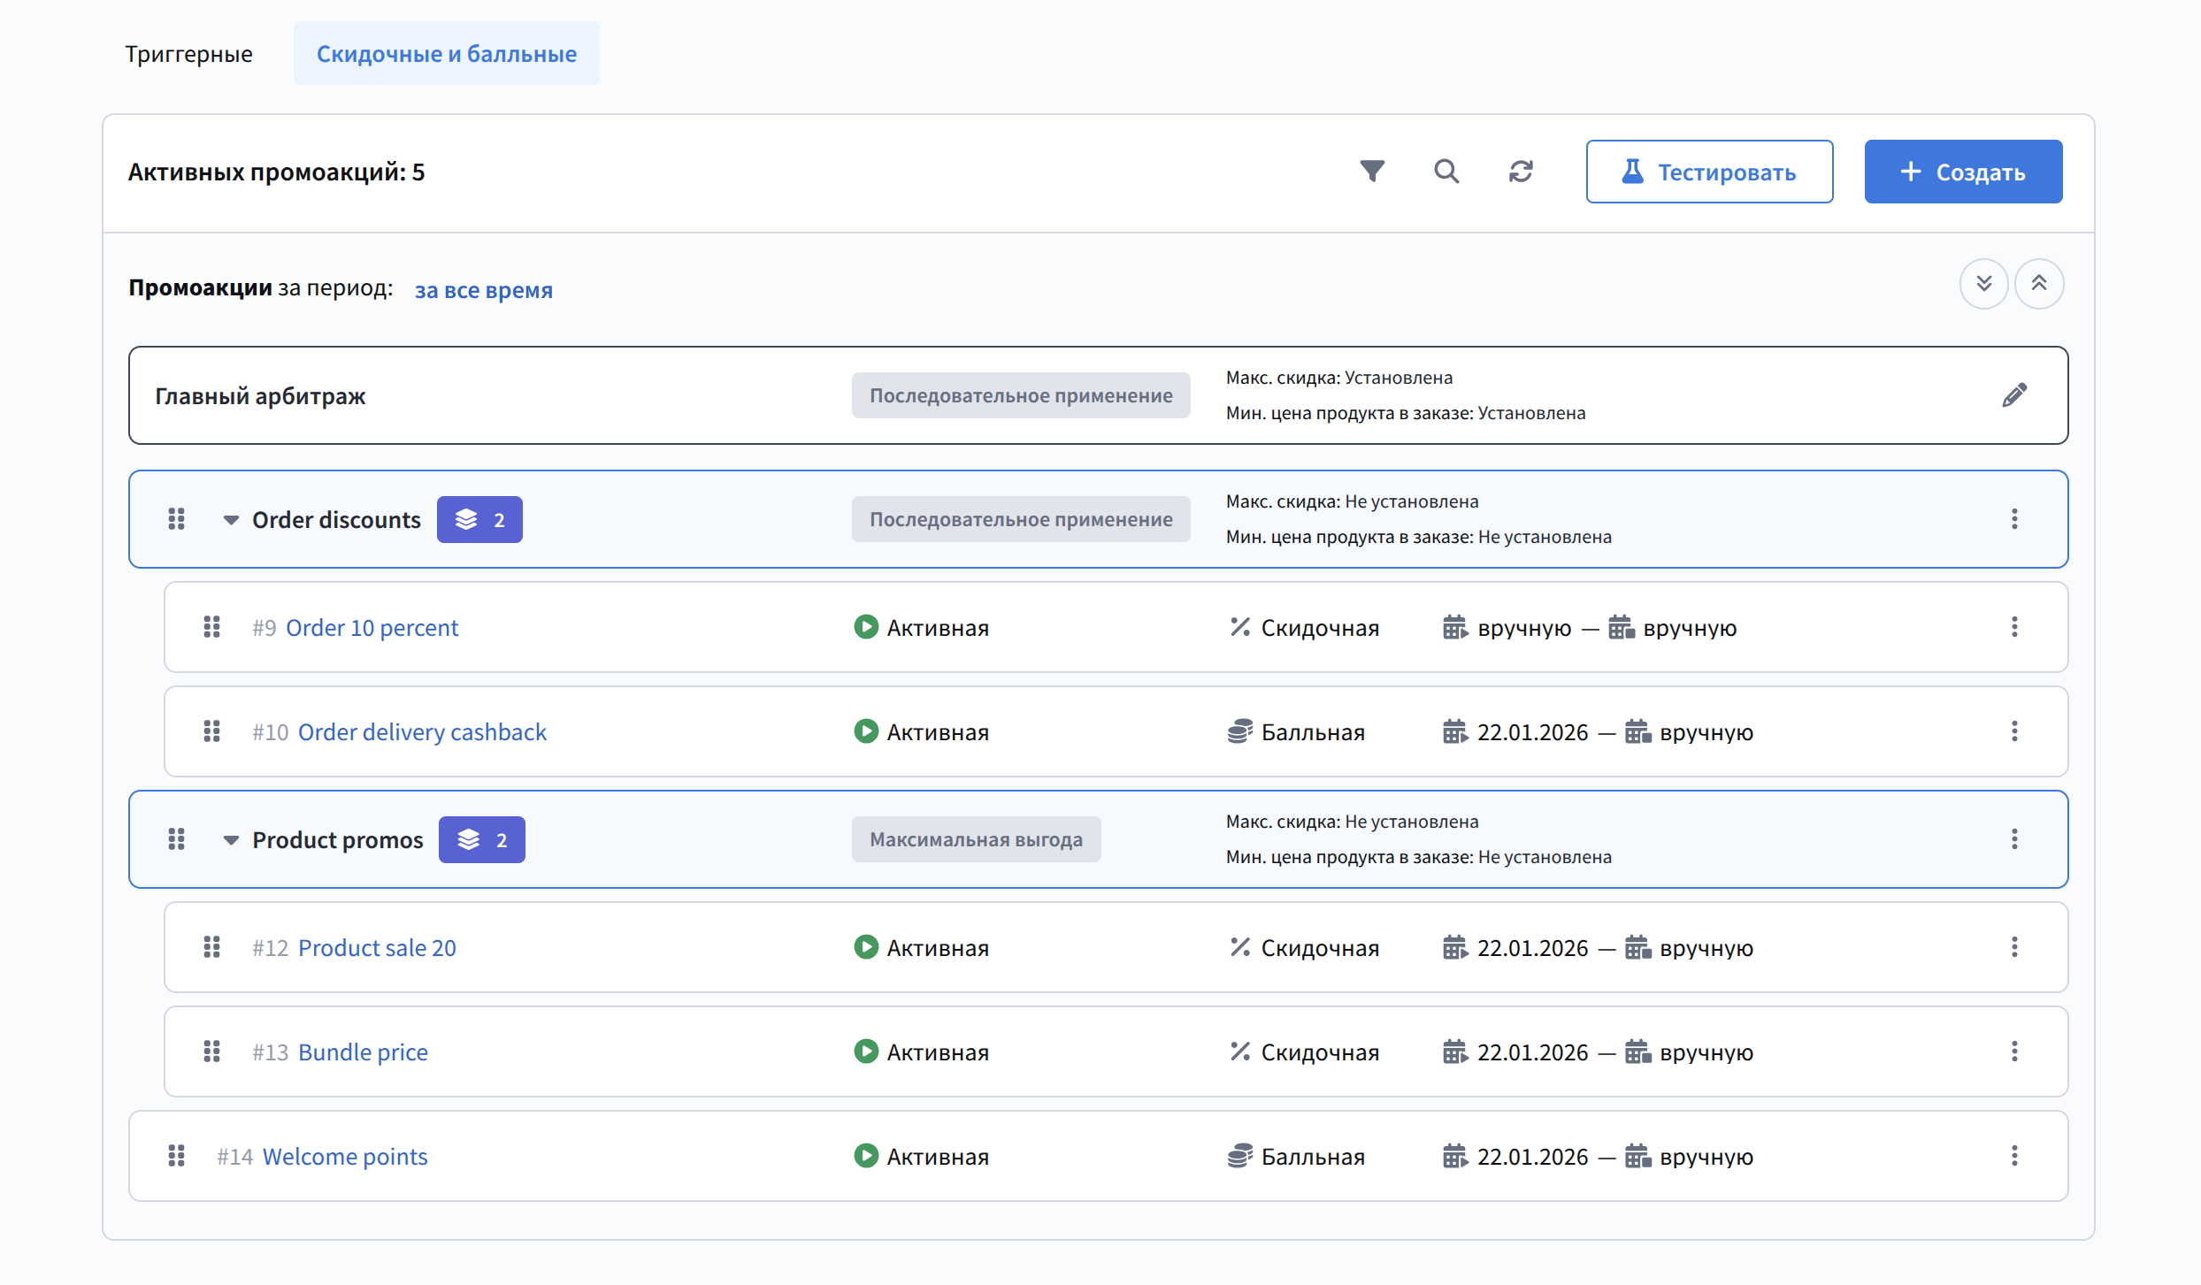This screenshot has height=1285, width=2201.
Task: Click the layers badge on Product promos
Action: [x=481, y=839]
